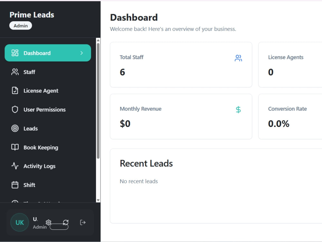Expand the Dashboard chevron arrow
Screen dimensions: 322x242
click(x=81, y=53)
